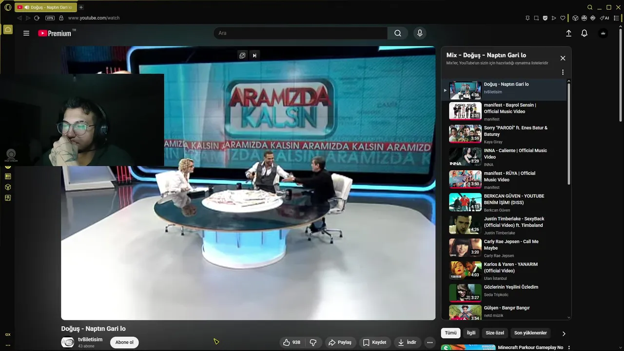The image size is (624, 351).
Task: Select the Size özel filter chip
Action: [x=495, y=333]
